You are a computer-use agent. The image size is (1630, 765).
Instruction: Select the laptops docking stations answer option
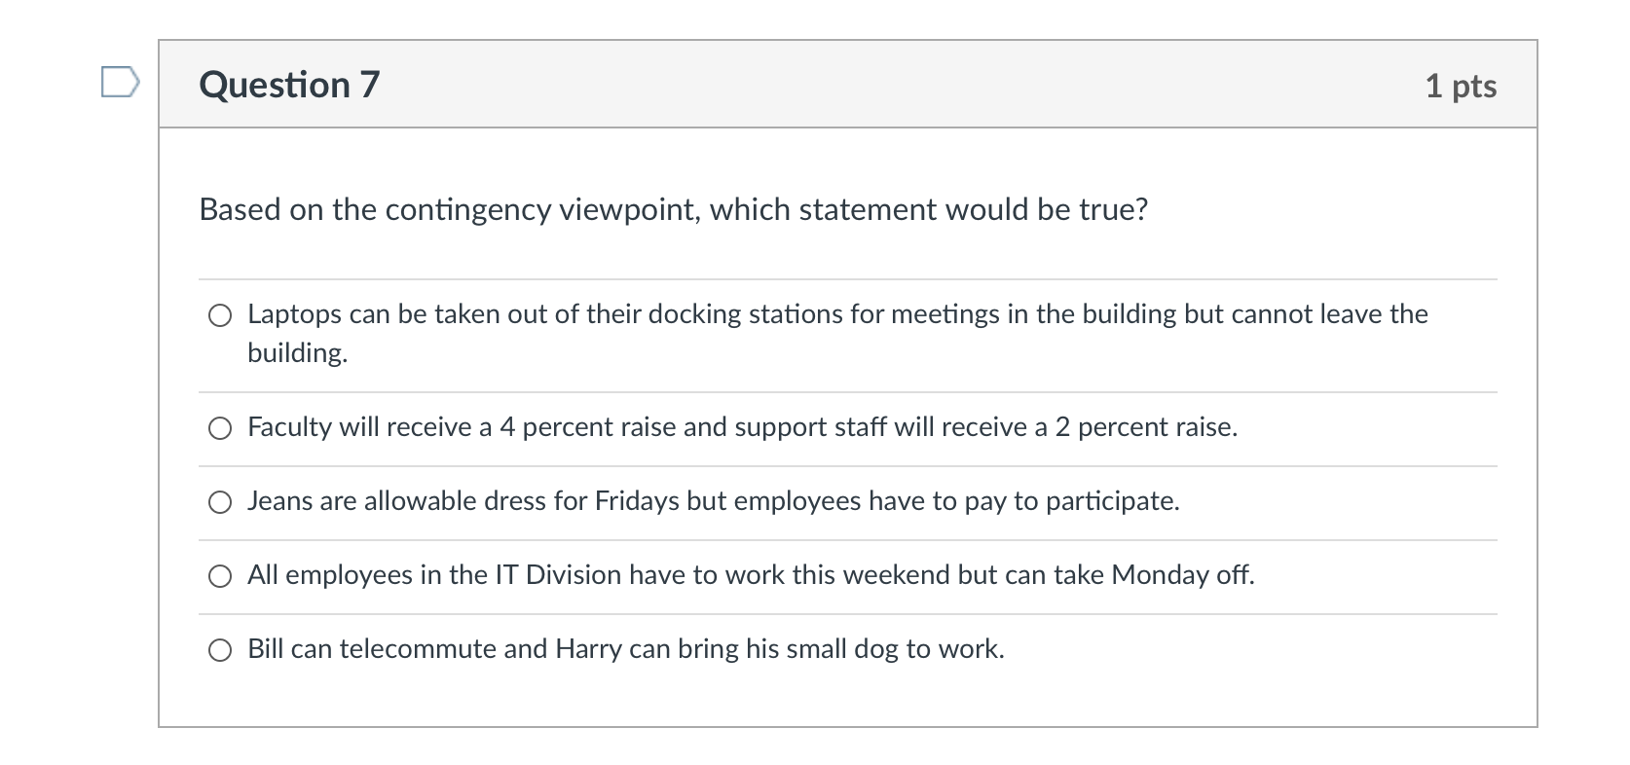220,314
